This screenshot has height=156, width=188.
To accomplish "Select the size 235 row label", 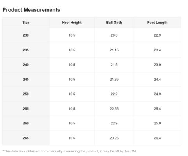I will pos(26,50).
